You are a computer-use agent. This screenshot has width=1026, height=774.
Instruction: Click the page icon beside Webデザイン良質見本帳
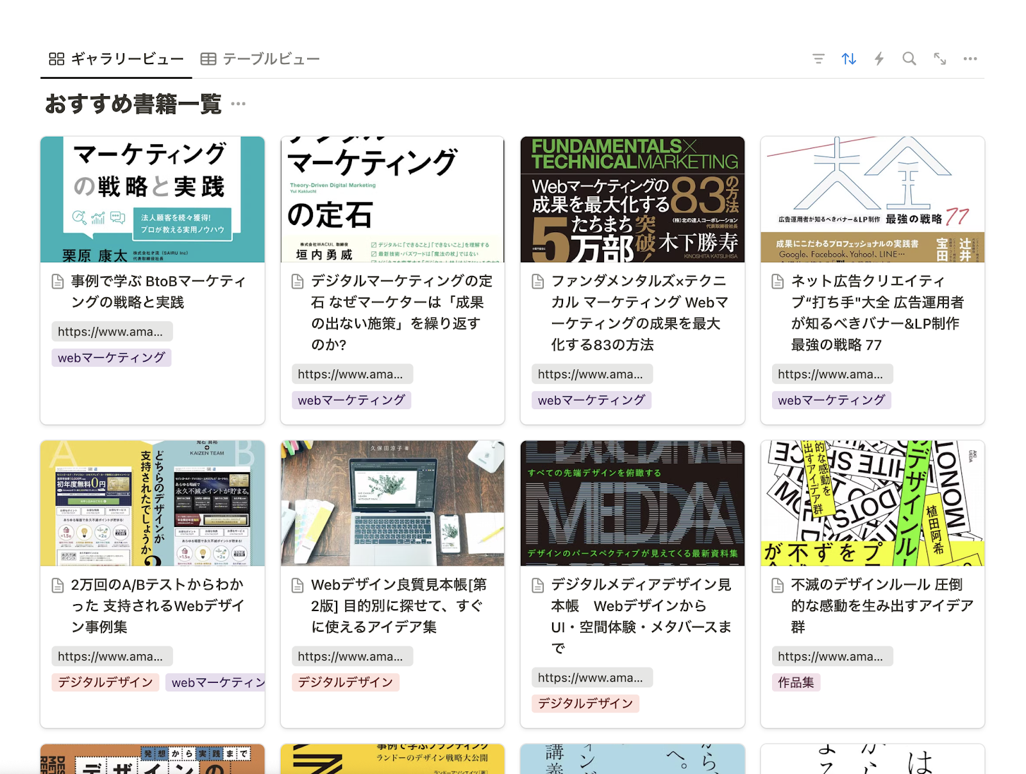click(x=298, y=585)
